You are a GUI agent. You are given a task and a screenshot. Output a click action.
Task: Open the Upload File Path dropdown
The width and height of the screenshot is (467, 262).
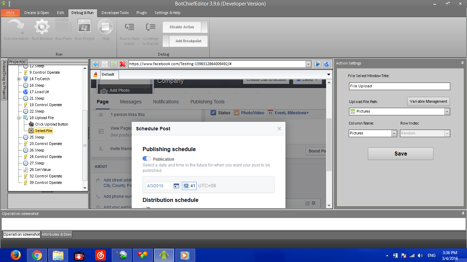pyautogui.click(x=447, y=112)
